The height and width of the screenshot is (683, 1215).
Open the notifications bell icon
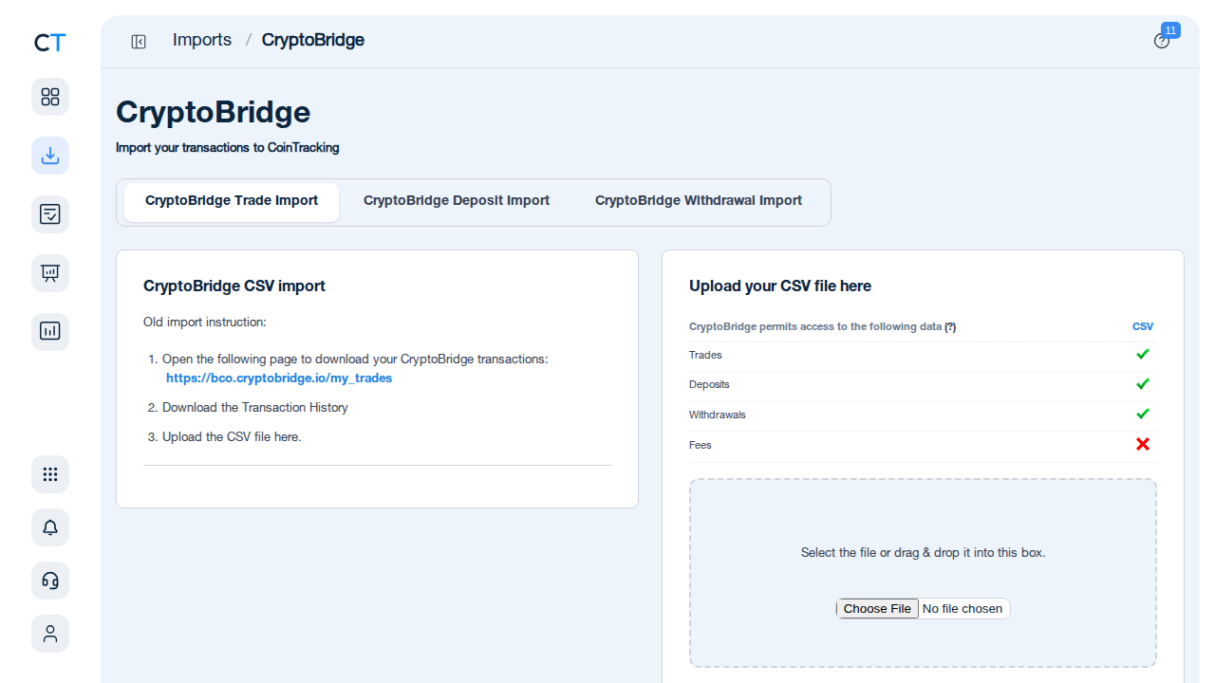pos(50,527)
